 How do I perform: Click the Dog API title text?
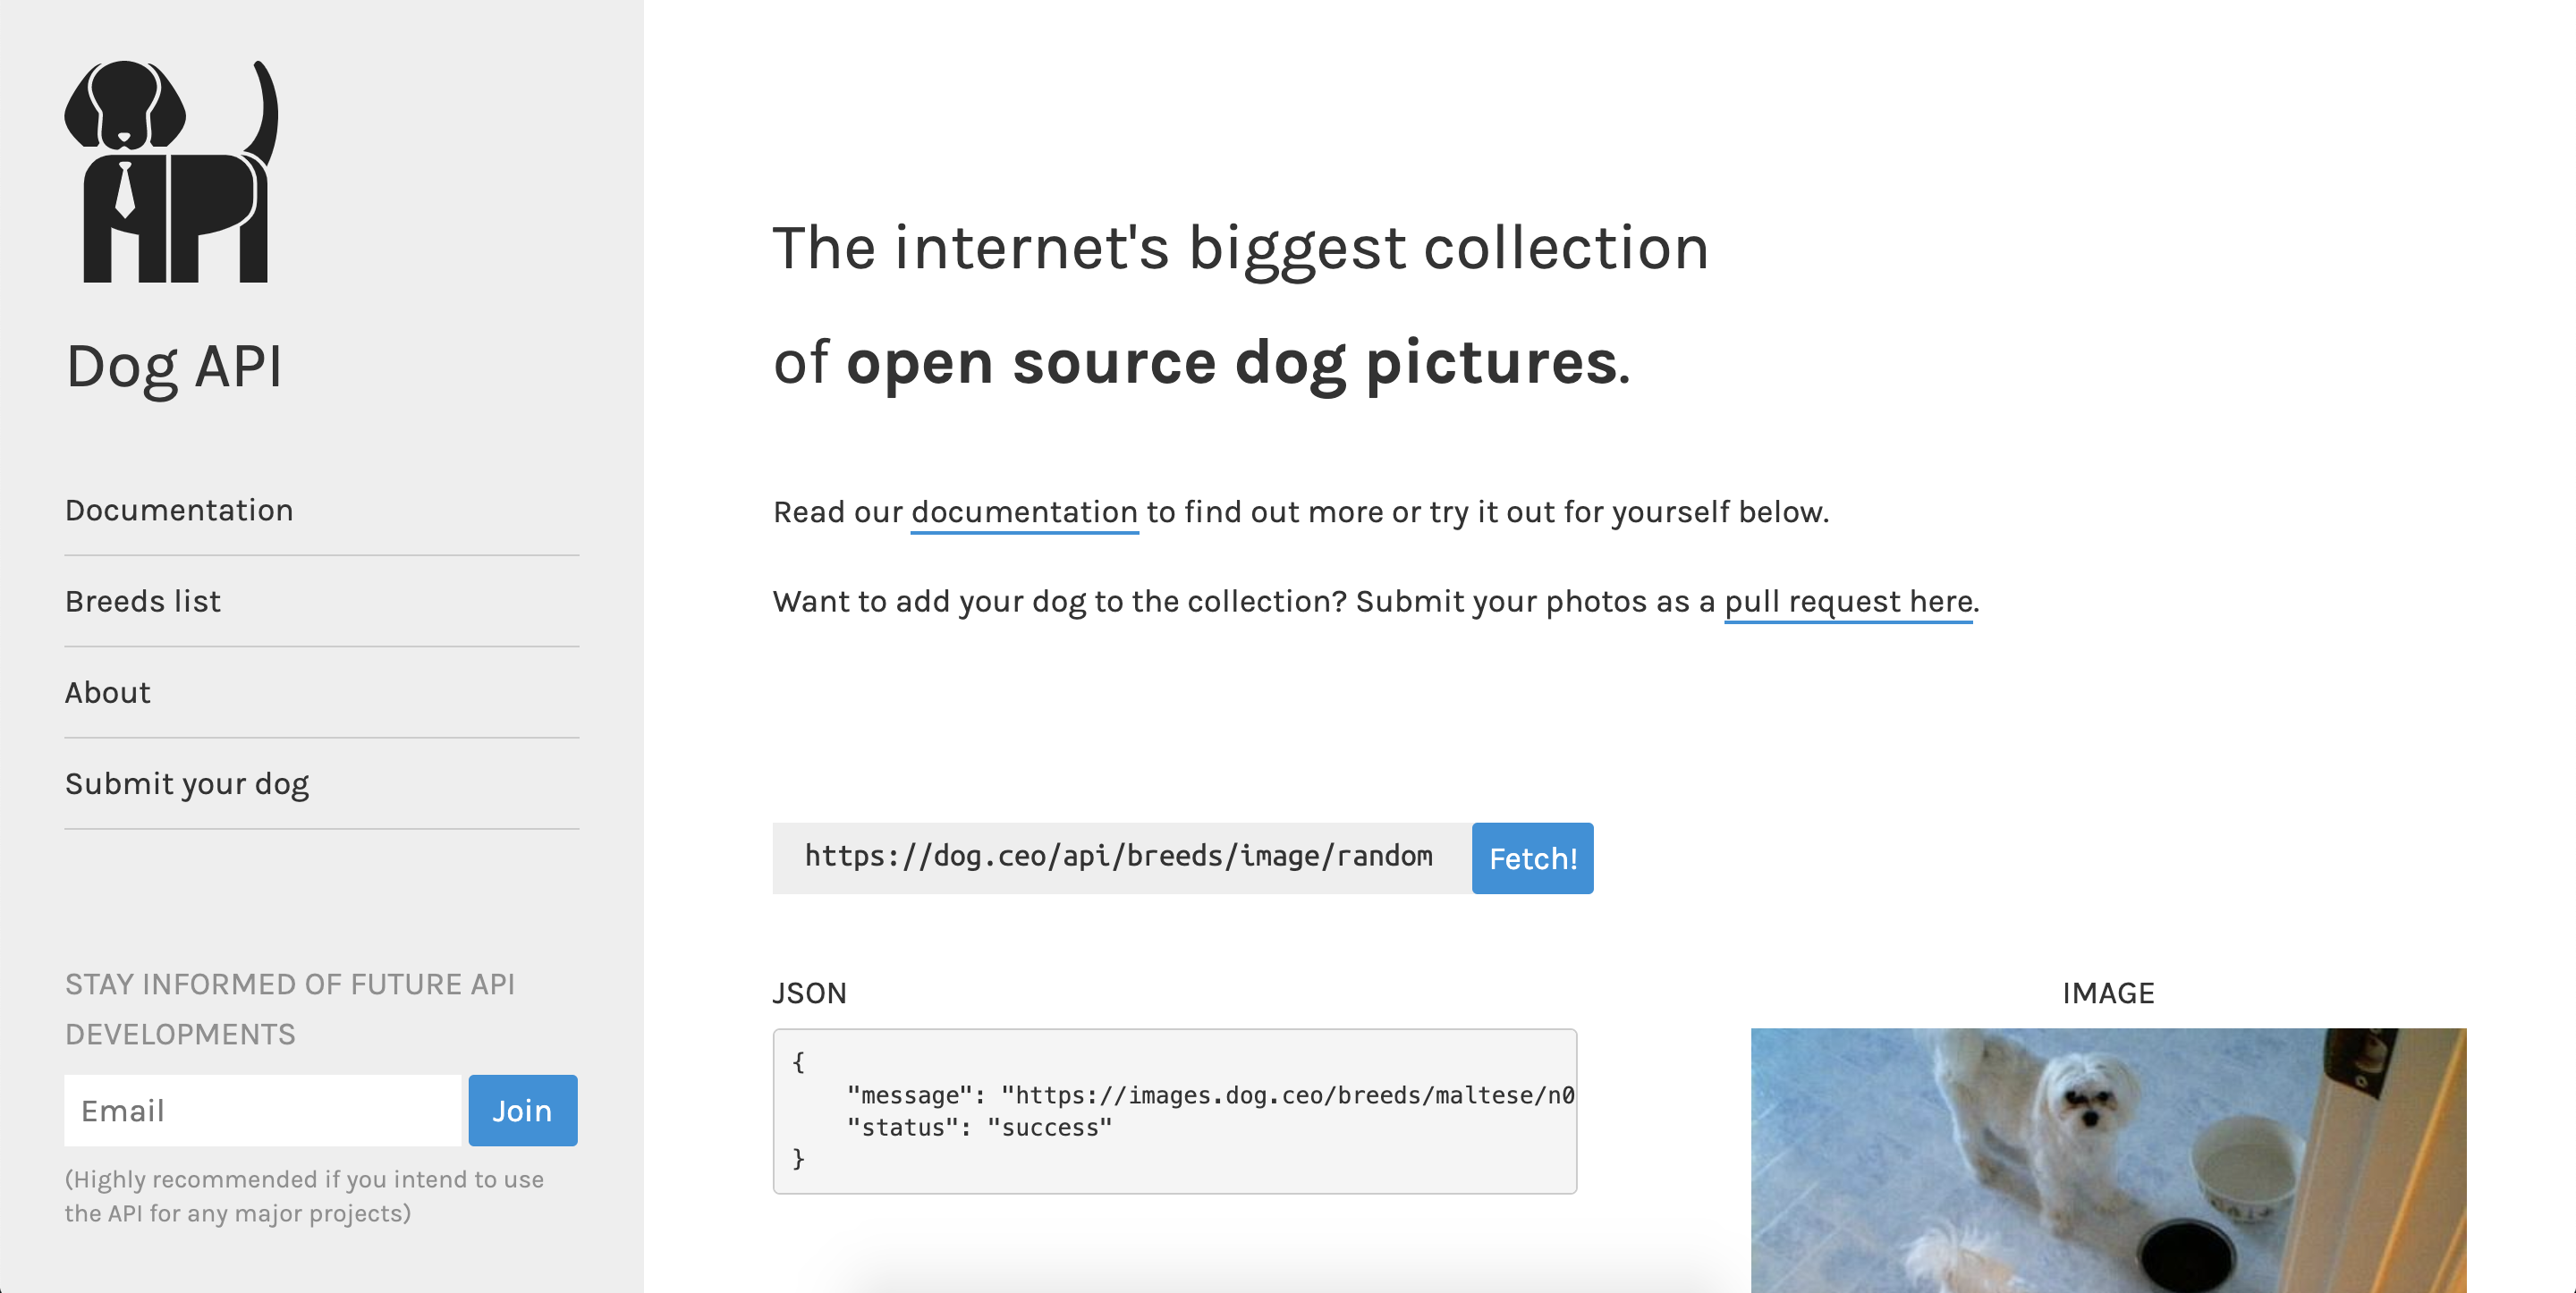click(x=174, y=366)
